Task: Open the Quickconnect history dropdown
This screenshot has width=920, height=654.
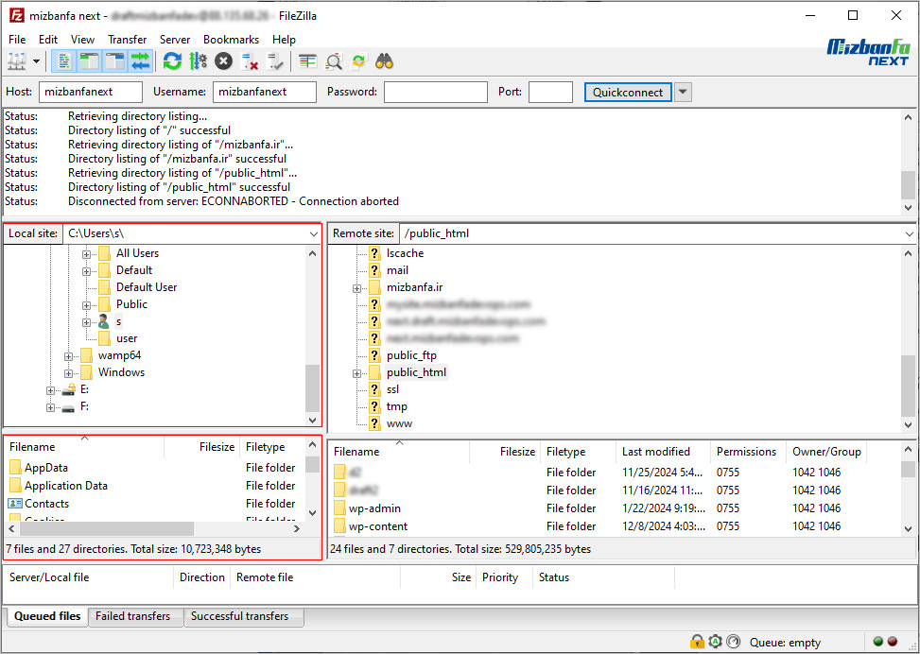Action: 683,92
